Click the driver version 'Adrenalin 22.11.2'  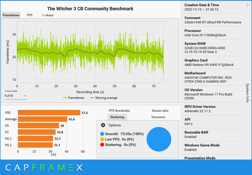point(197,111)
